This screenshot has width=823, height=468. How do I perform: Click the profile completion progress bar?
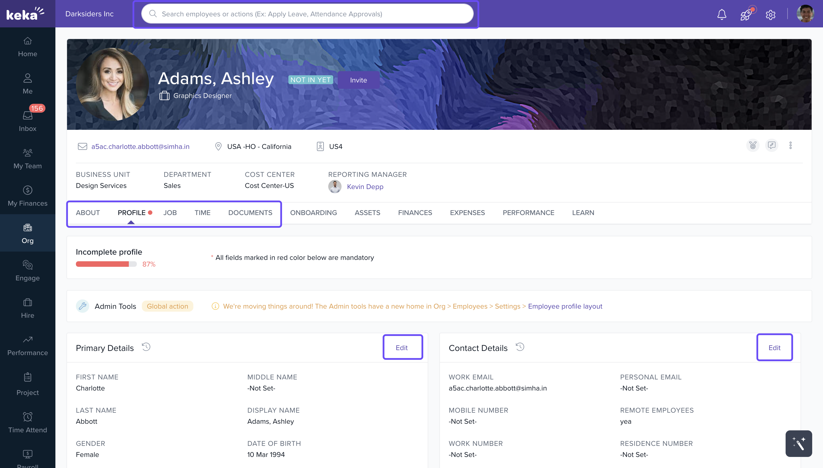[x=106, y=264]
